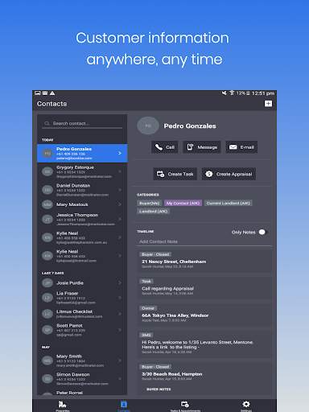Open Mary Mastouk contact chevron
Viewport: 309px width, 412px height.
point(120,204)
